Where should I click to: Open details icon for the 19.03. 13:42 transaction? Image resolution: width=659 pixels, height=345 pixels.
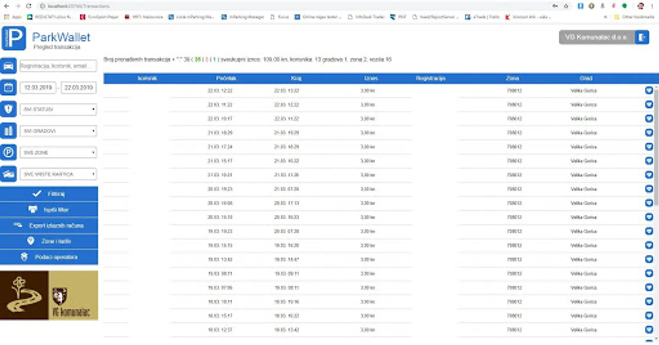649,260
